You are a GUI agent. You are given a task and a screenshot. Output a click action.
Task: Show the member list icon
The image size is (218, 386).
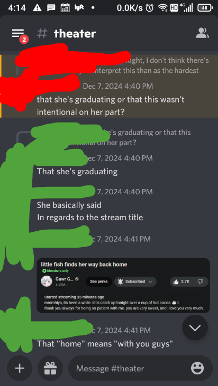[x=202, y=33]
